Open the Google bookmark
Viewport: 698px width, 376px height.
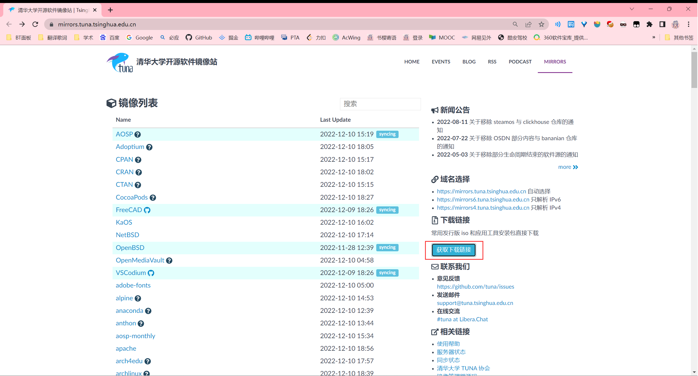coord(139,38)
